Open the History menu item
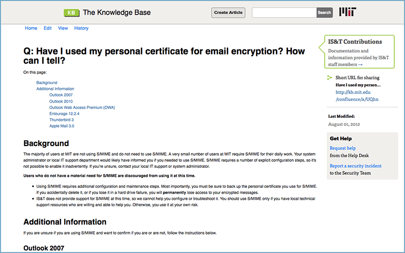Viewport: 405px width, 253px height. point(81,28)
